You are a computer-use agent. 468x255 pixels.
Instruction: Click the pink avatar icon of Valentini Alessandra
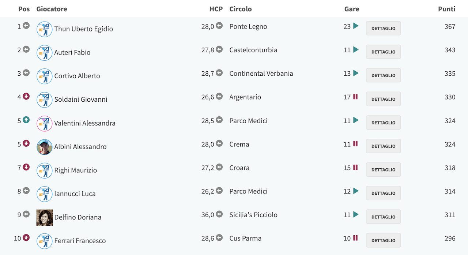pos(45,123)
